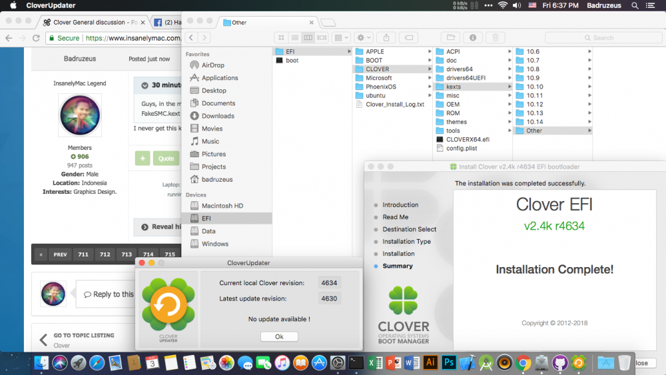Click the Wi-Fi status icon
The width and height of the screenshot is (666, 375).
502,5
